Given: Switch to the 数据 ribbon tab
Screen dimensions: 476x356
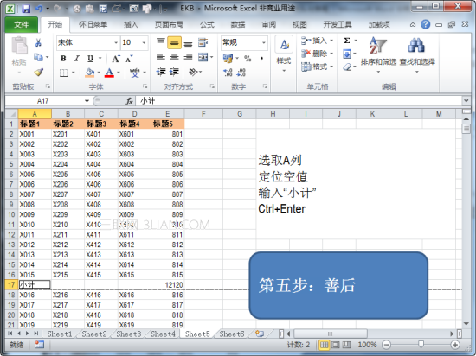Looking at the screenshot, I should coord(238,24).
